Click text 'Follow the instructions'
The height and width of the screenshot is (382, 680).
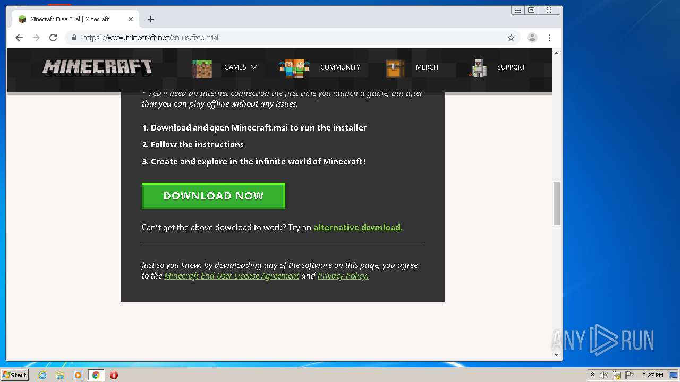[197, 145]
